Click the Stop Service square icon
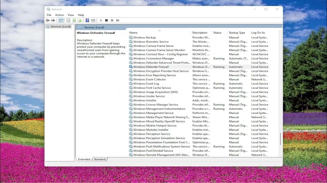Screen dimensions: 327x183 click(x=107, y=20)
